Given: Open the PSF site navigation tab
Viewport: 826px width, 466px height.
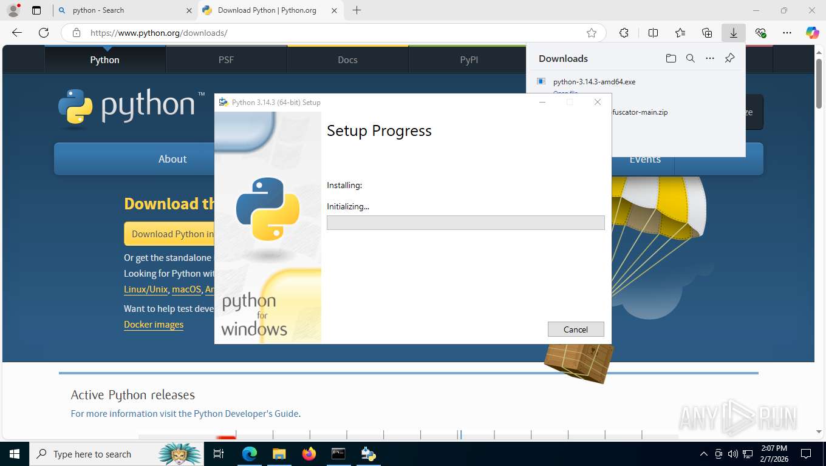Looking at the screenshot, I should click(226, 59).
